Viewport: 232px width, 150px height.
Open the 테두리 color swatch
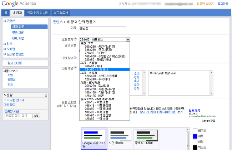pyautogui.click(x=195, y=131)
